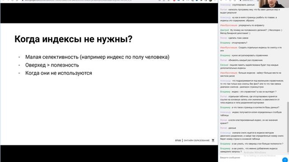
Task: Click message 'индекс получается копия определенных столбцов'
Action: pos(251,114)
